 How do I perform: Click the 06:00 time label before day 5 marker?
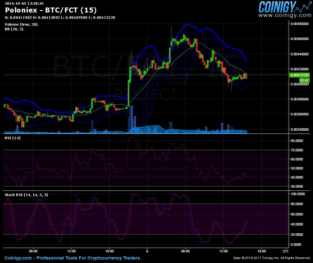(33, 251)
